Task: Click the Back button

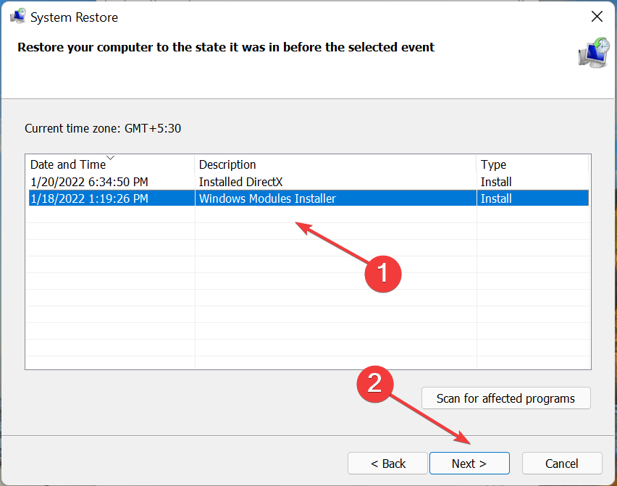Action: [387, 463]
